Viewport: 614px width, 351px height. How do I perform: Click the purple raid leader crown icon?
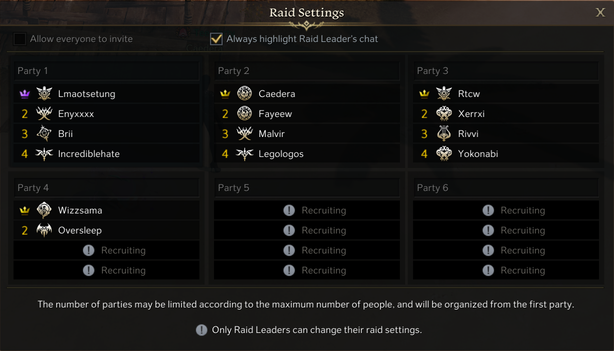(x=25, y=94)
